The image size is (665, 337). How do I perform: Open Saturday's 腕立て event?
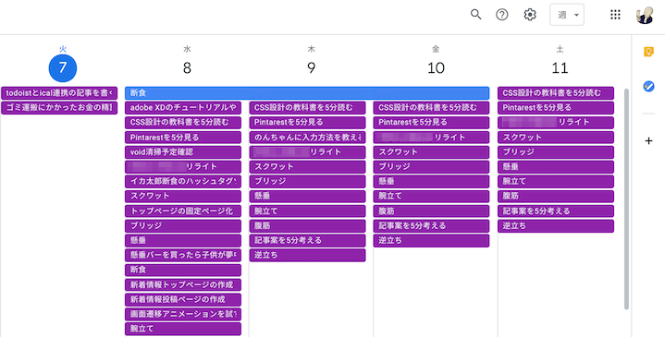(556, 181)
